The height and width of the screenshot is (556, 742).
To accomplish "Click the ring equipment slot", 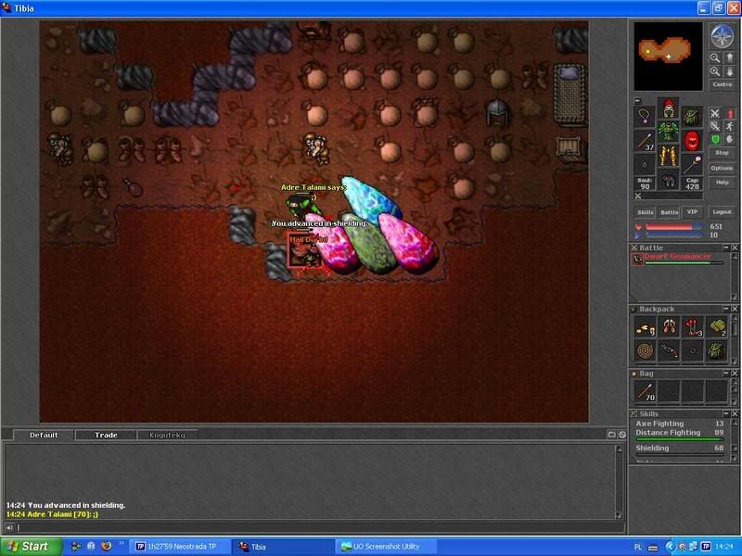I will tap(645, 165).
